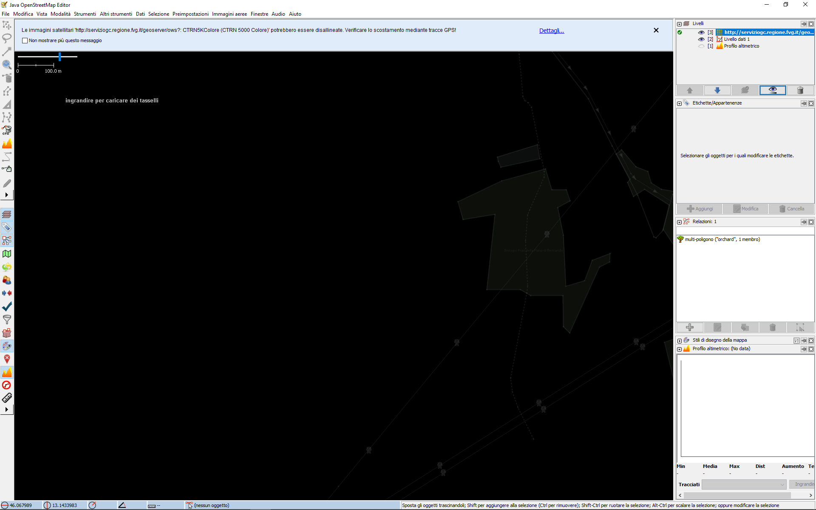Open the Validation results checkmark icon
The width and height of the screenshot is (816, 510).
(x=7, y=306)
